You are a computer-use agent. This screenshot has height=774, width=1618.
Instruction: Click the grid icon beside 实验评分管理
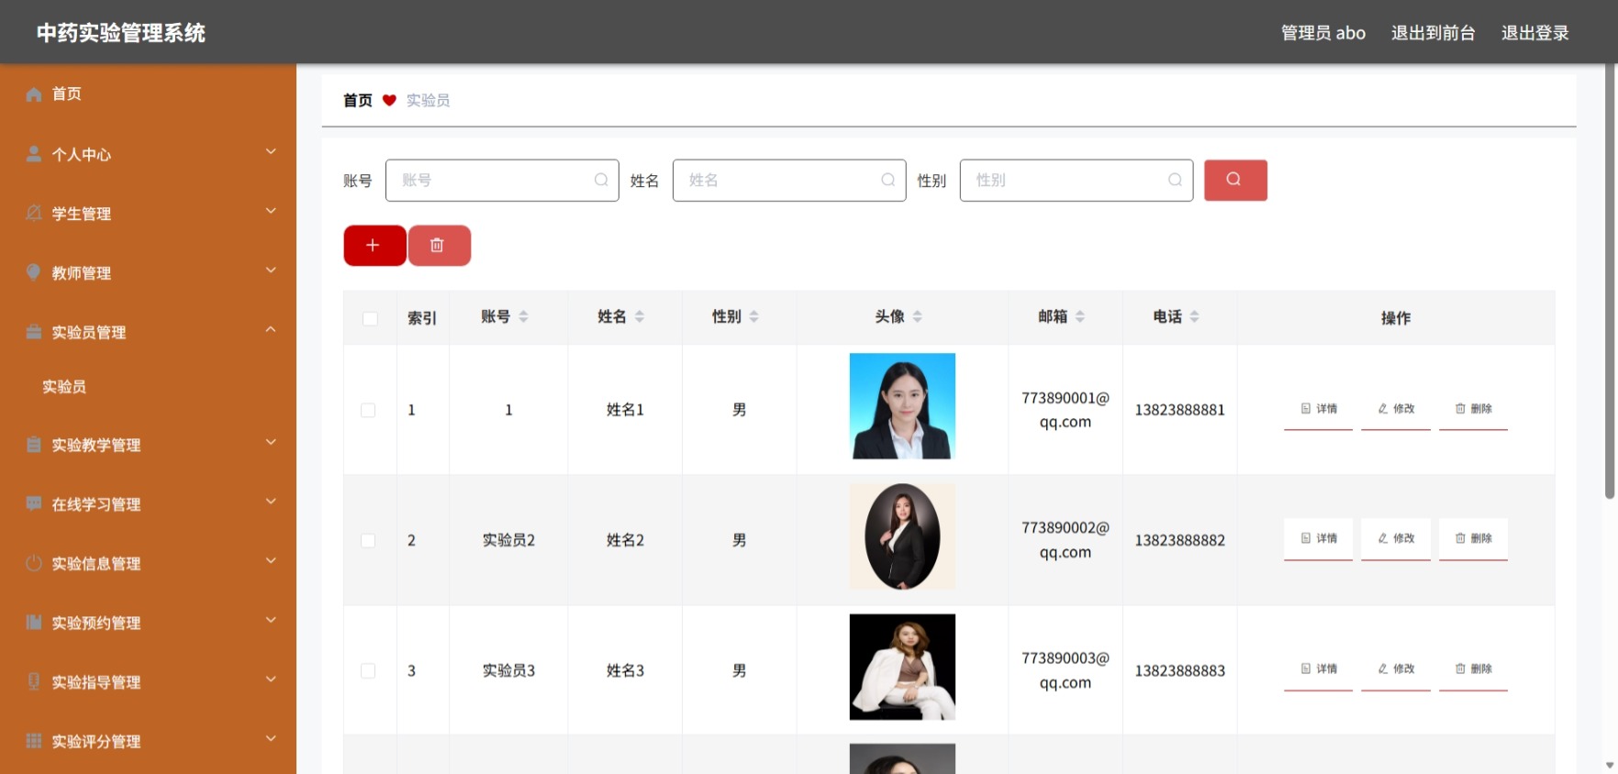34,741
